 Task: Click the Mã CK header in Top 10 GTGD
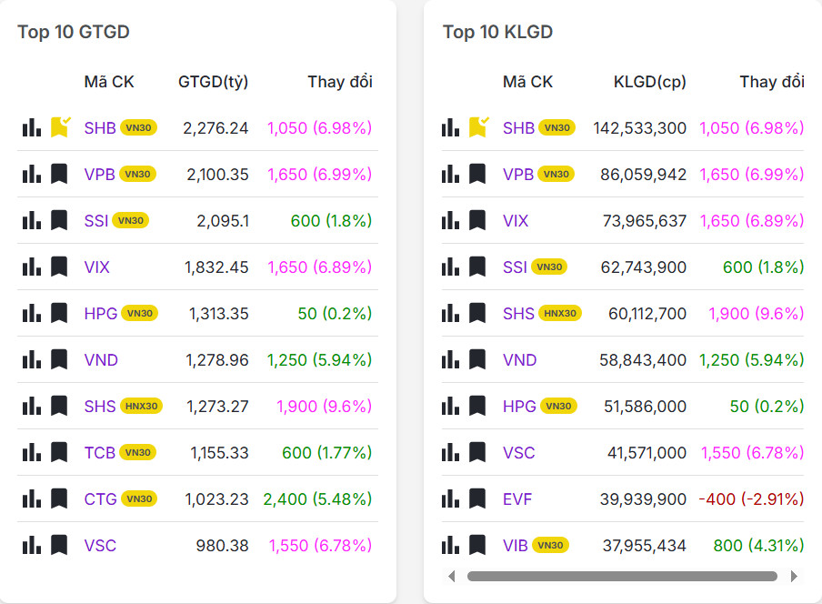[x=109, y=82]
